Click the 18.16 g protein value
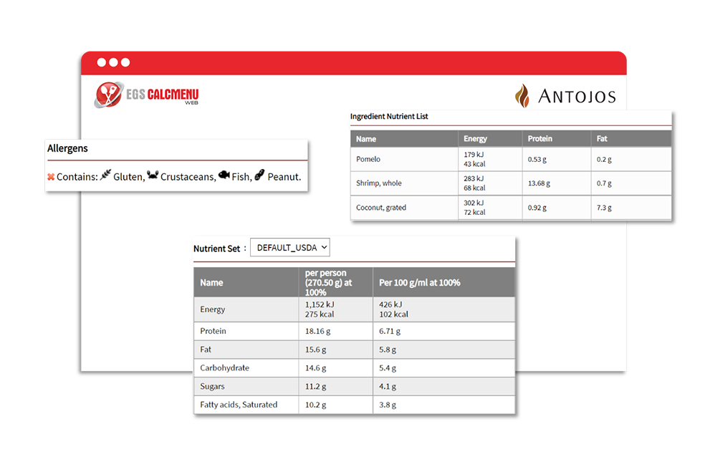The width and height of the screenshot is (715, 467). (318, 331)
